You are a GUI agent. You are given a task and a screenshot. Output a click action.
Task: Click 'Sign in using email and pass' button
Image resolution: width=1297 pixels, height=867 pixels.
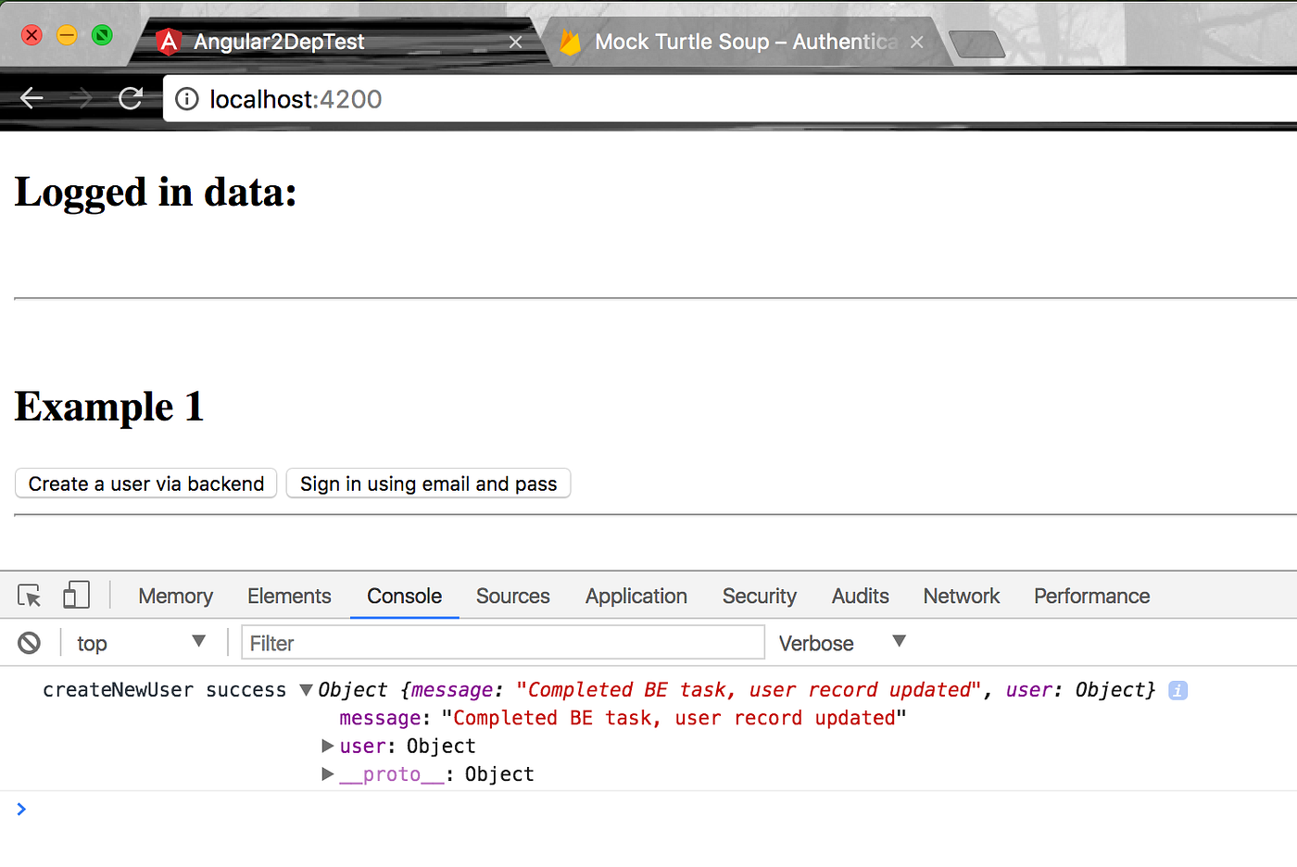pyautogui.click(x=428, y=484)
